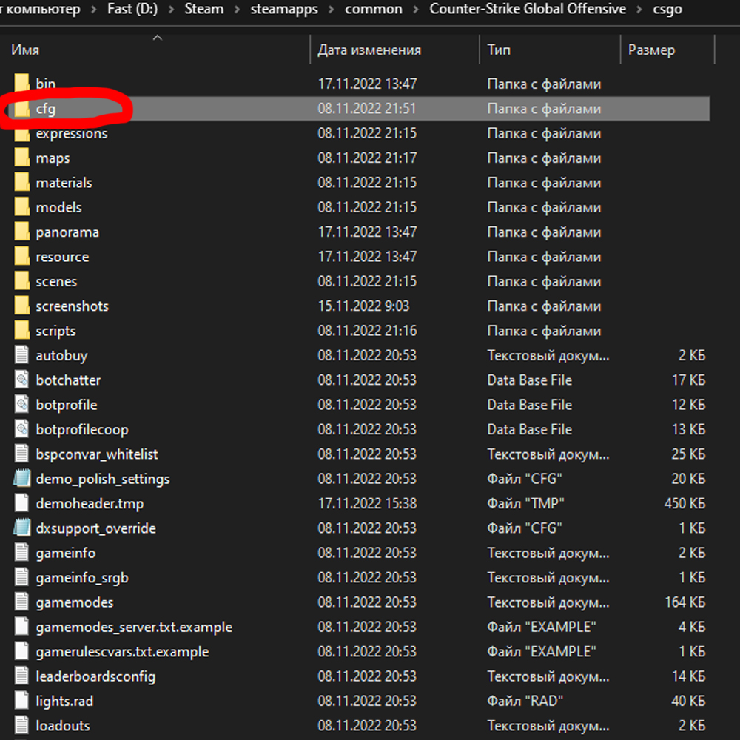Click the date 15.11.2022 9:03
The height and width of the screenshot is (740, 740).
point(363,306)
